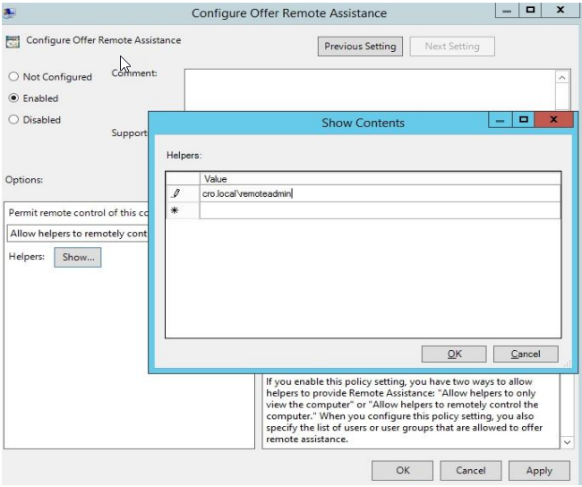The width and height of the screenshot is (582, 487).
Task: Maximize the Show Contents dialog
Action: [x=524, y=119]
